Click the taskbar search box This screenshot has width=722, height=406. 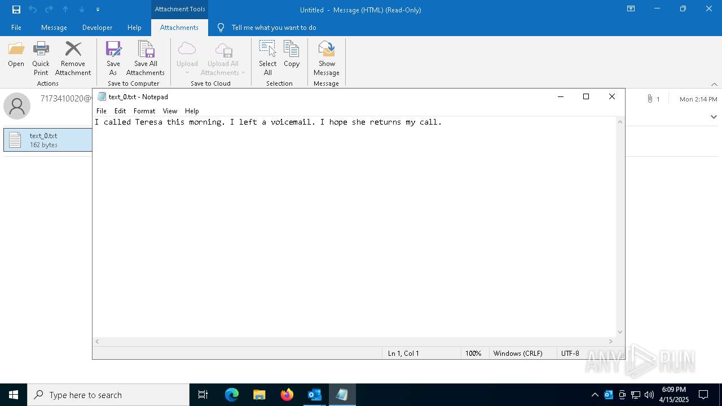[x=108, y=395]
